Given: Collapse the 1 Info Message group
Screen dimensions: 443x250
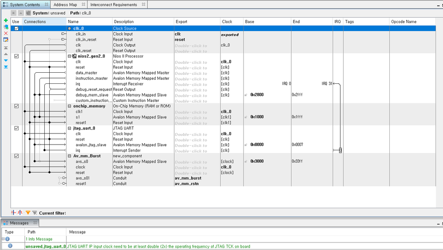Looking at the screenshot, I should coord(4,239).
